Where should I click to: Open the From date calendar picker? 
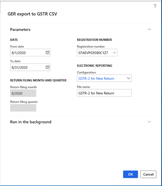[47, 53]
